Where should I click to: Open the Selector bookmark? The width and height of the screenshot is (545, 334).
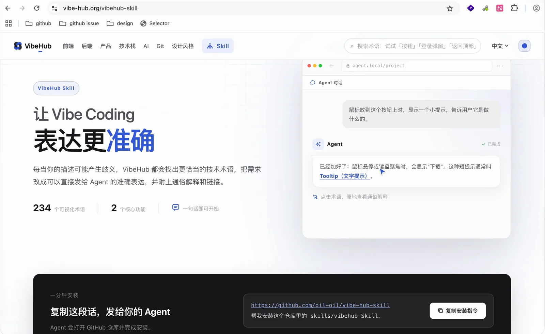(155, 23)
